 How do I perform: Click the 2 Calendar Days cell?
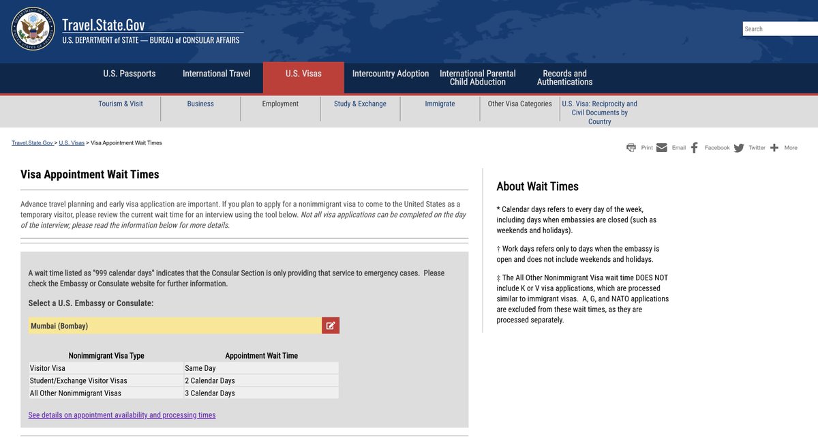pos(262,380)
